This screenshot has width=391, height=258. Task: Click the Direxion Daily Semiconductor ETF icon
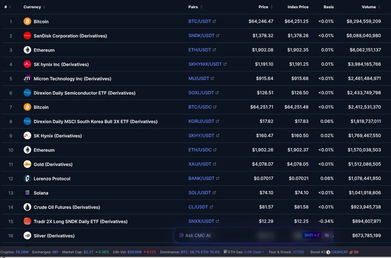click(27, 93)
